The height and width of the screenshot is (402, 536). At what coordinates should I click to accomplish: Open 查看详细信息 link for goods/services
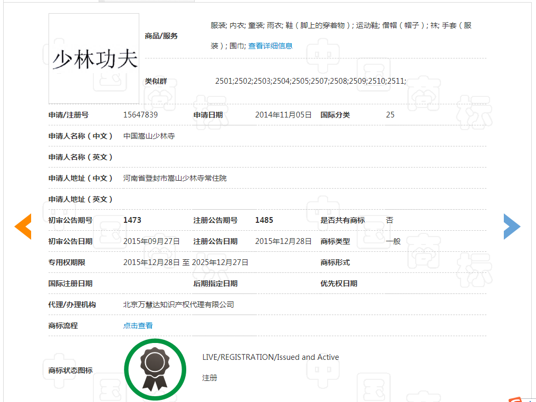pyautogui.click(x=271, y=46)
